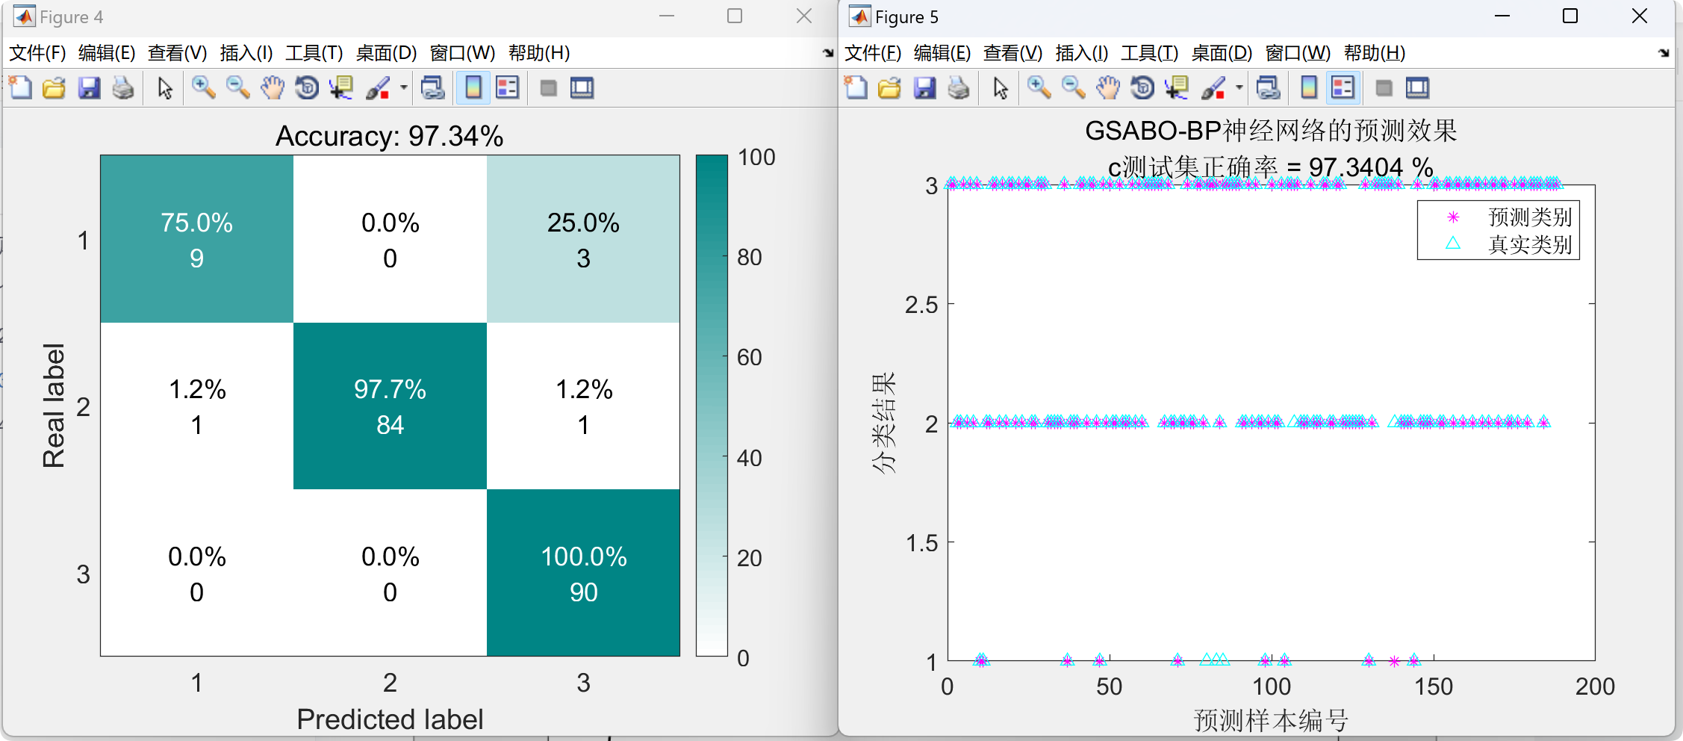Open 编辑(E) menu in Figure 4
The image size is (1683, 741).
[x=107, y=53]
